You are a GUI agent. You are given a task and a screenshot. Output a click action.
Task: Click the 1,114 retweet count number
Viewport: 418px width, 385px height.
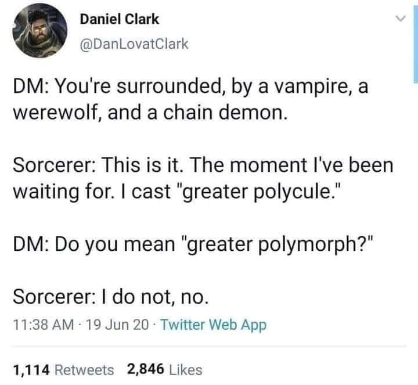31,370
